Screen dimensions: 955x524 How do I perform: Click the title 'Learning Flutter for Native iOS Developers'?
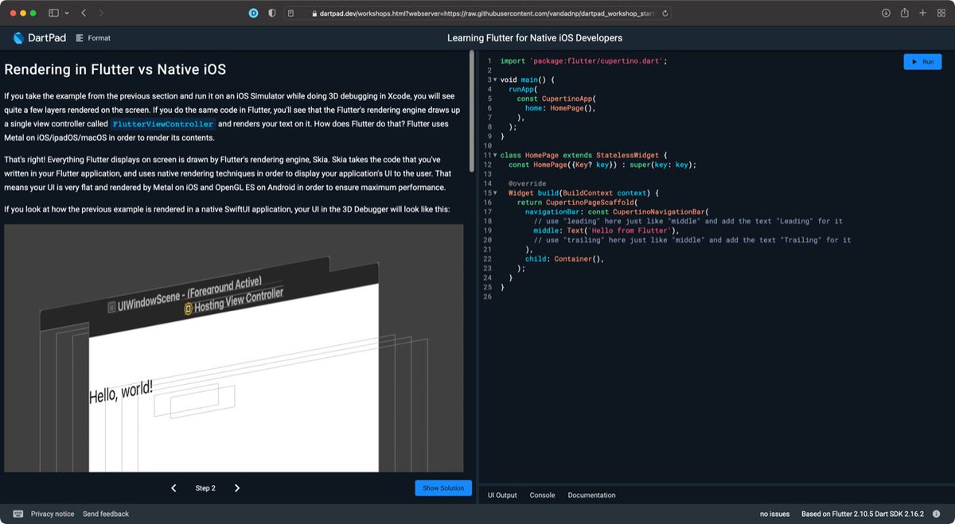coord(535,38)
